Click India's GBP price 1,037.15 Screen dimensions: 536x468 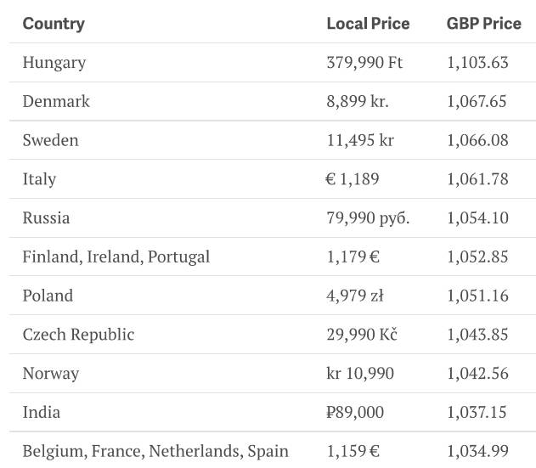[x=477, y=413]
